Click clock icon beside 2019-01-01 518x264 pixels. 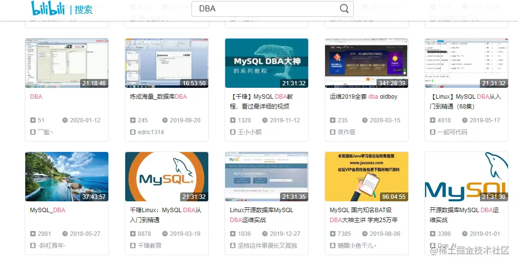click(x=465, y=234)
